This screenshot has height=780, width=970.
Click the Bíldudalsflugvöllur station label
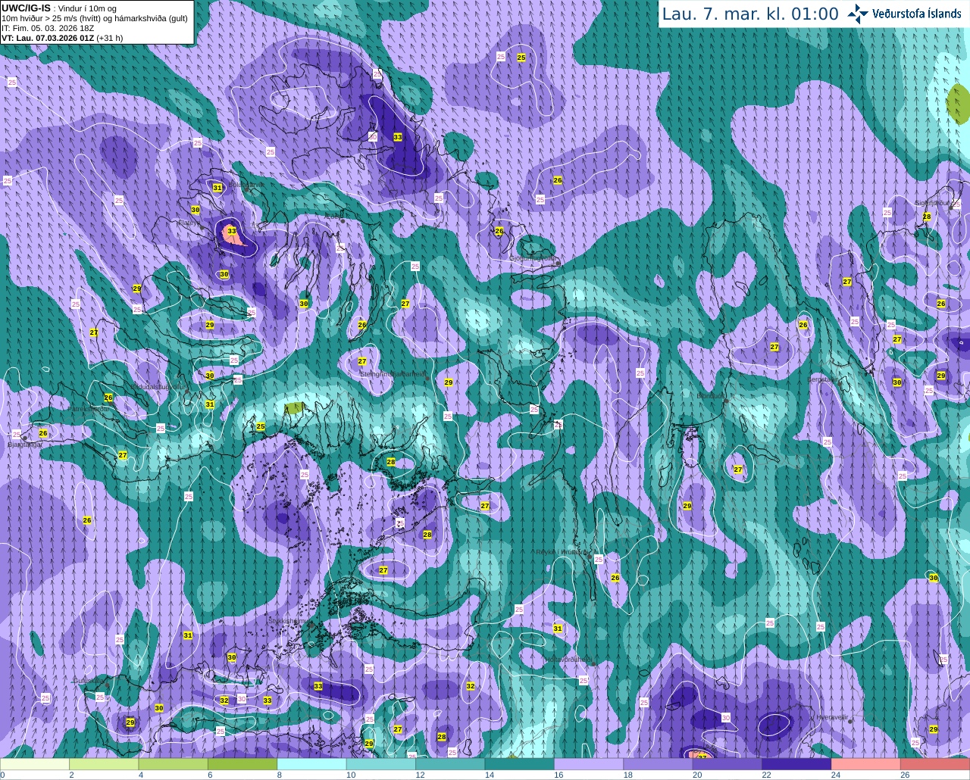(157, 386)
